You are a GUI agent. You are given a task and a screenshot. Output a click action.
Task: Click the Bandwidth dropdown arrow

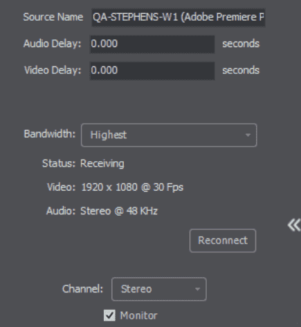coord(248,135)
